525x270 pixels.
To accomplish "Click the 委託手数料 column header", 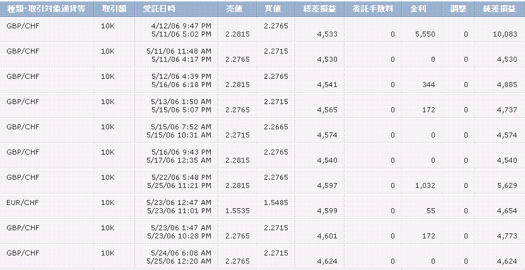I will (372, 10).
